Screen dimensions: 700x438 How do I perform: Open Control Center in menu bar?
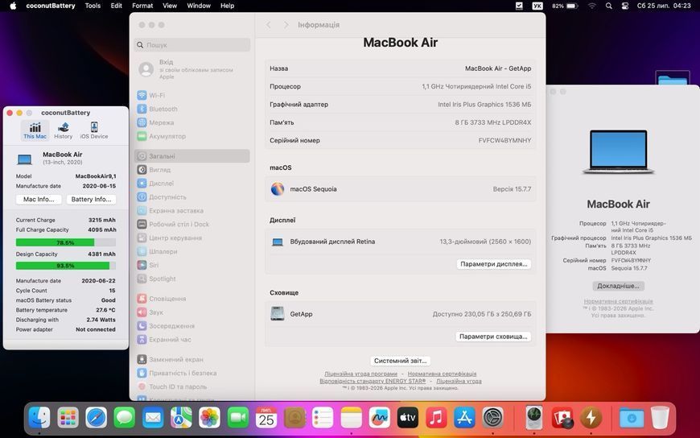(x=625, y=6)
